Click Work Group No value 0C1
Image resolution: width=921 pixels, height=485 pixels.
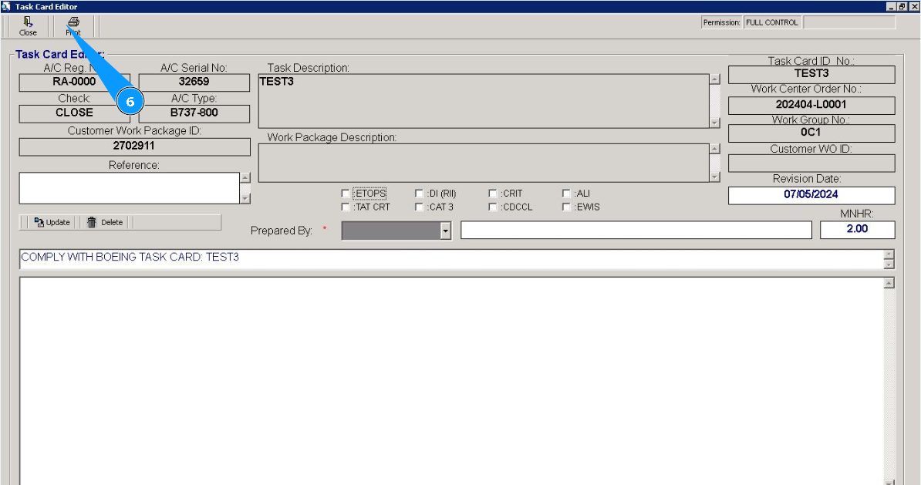(x=811, y=133)
